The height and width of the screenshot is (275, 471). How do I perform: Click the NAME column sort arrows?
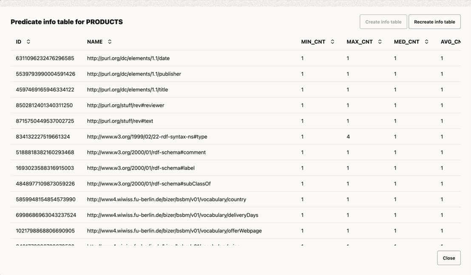tap(110, 42)
